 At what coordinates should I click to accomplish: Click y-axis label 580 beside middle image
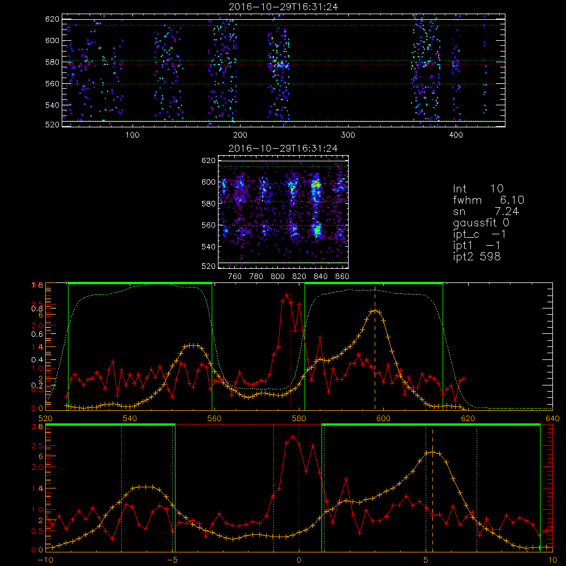coord(209,204)
